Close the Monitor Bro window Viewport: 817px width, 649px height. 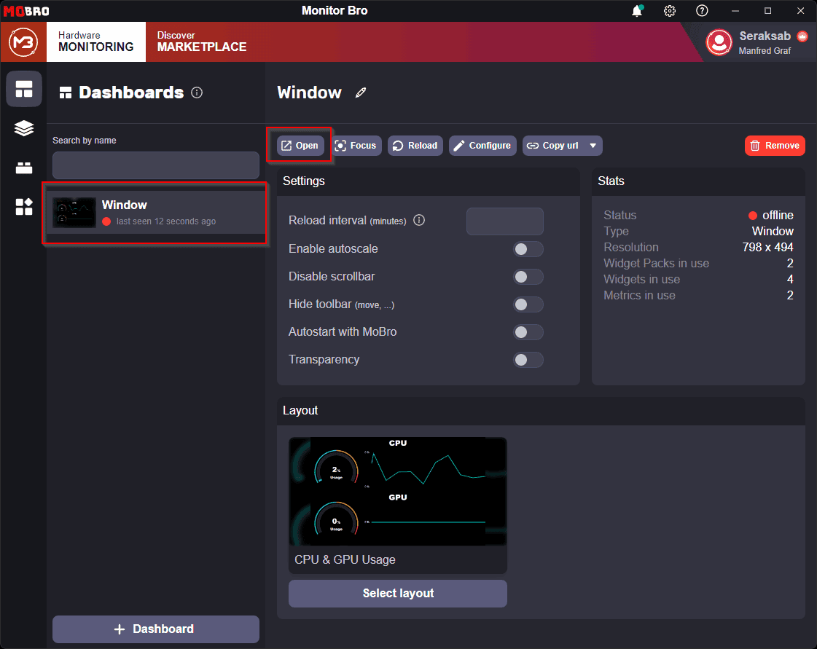(800, 11)
